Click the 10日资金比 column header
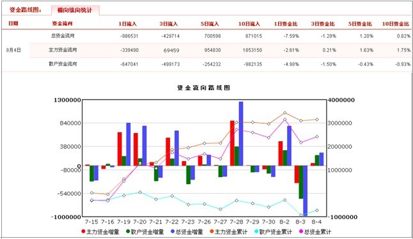 [396, 24]
